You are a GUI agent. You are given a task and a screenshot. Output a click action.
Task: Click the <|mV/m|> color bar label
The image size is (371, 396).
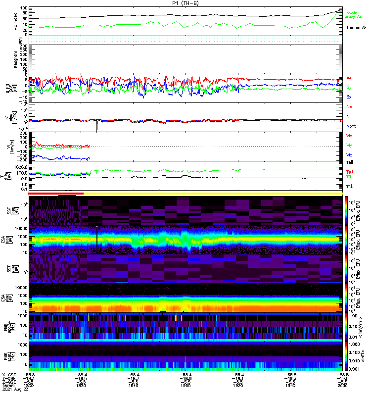tap(362, 328)
